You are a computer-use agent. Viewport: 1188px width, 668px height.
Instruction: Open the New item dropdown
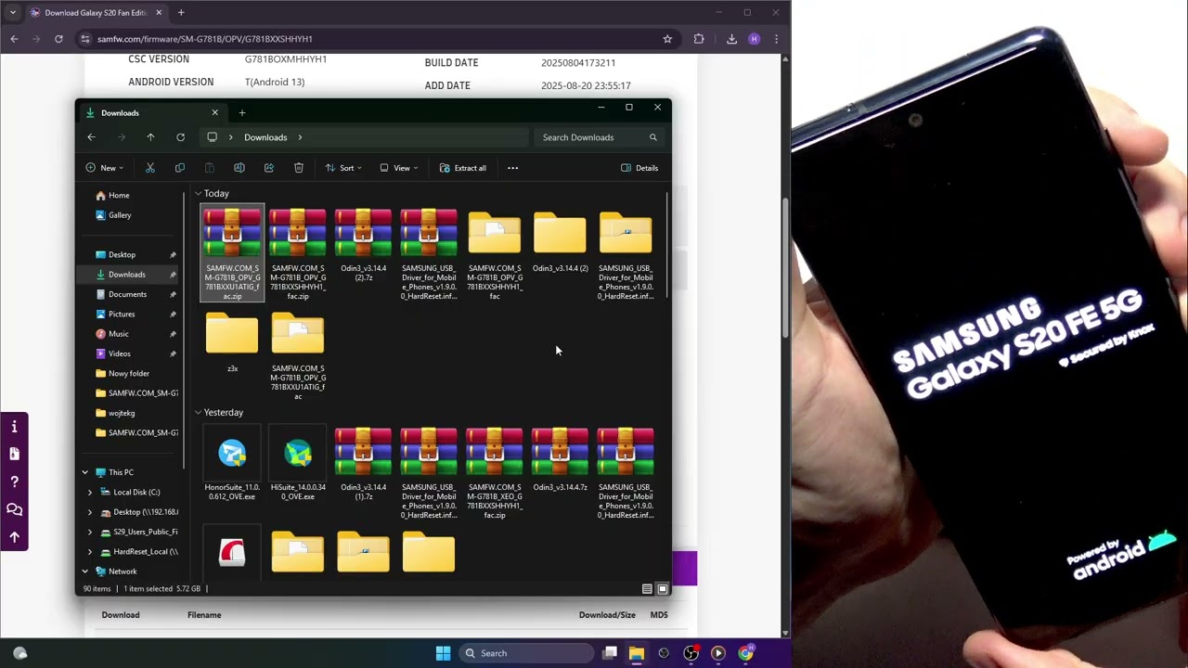104,168
